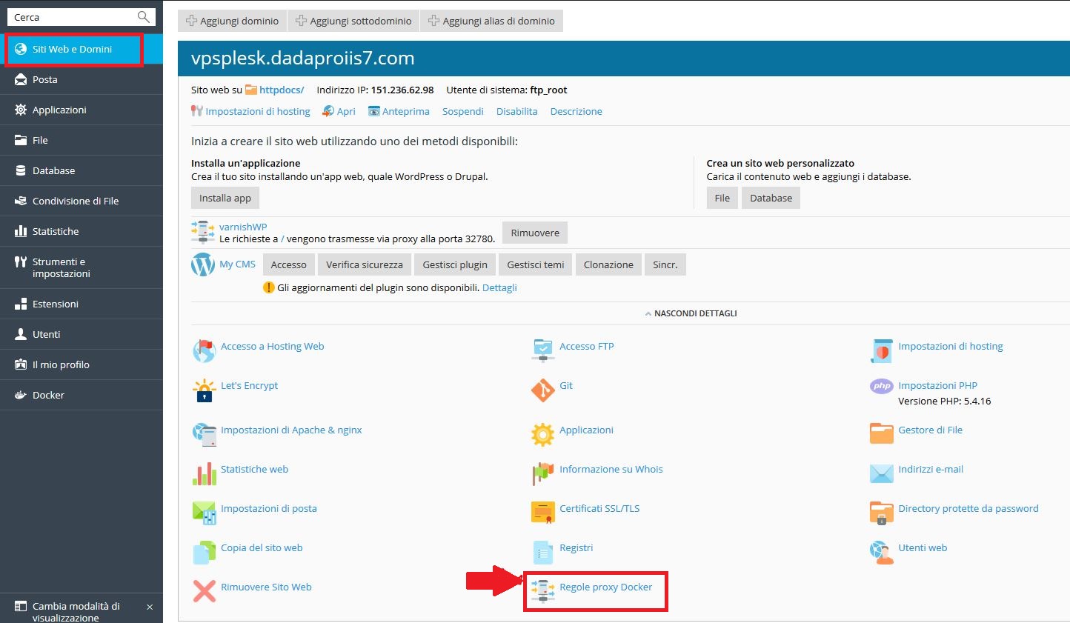1070x623 pixels.
Task: Click the Applicazioni gear icon in sidebar
Action: 21,110
